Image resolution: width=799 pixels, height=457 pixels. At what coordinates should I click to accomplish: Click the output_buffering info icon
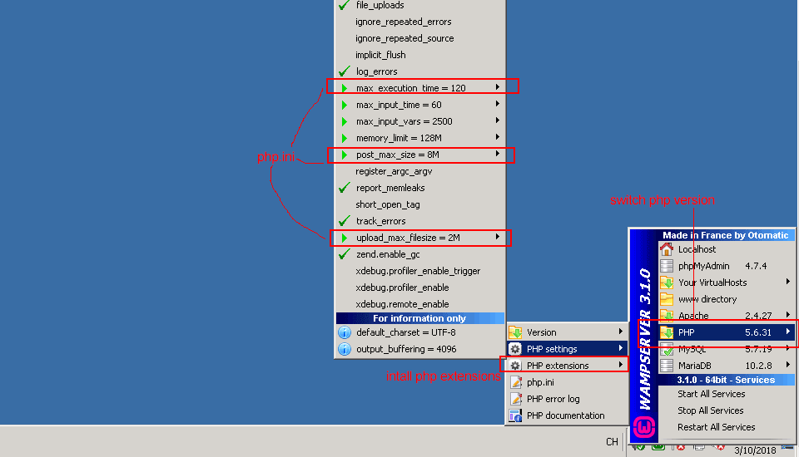pos(345,349)
